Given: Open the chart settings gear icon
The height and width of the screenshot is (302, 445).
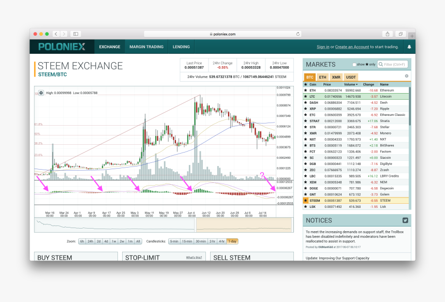Looking at the screenshot, I should click(41, 93).
